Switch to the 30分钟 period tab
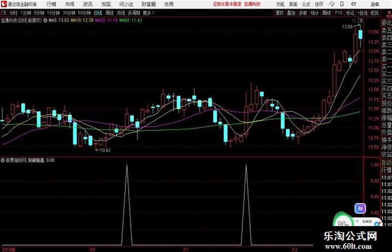This screenshot has width=392, height=252. coord(69,13)
